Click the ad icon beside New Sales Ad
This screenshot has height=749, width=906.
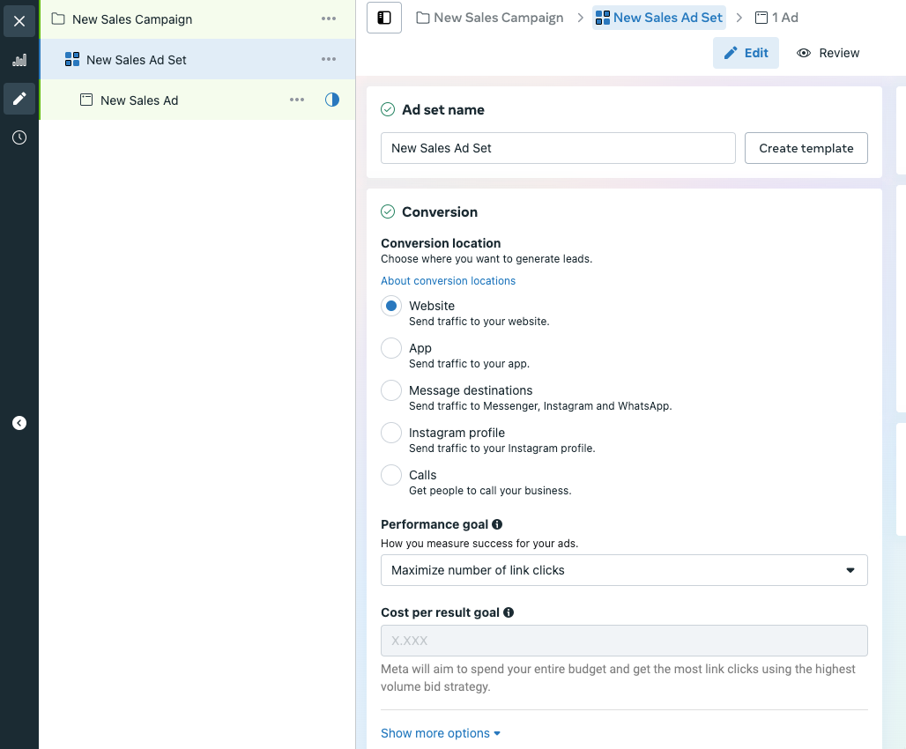click(86, 100)
